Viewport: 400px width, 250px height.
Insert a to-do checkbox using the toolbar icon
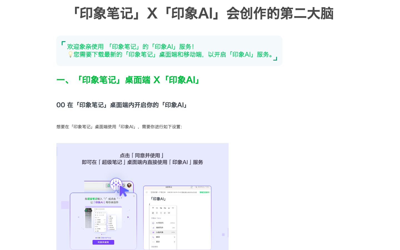point(153,213)
